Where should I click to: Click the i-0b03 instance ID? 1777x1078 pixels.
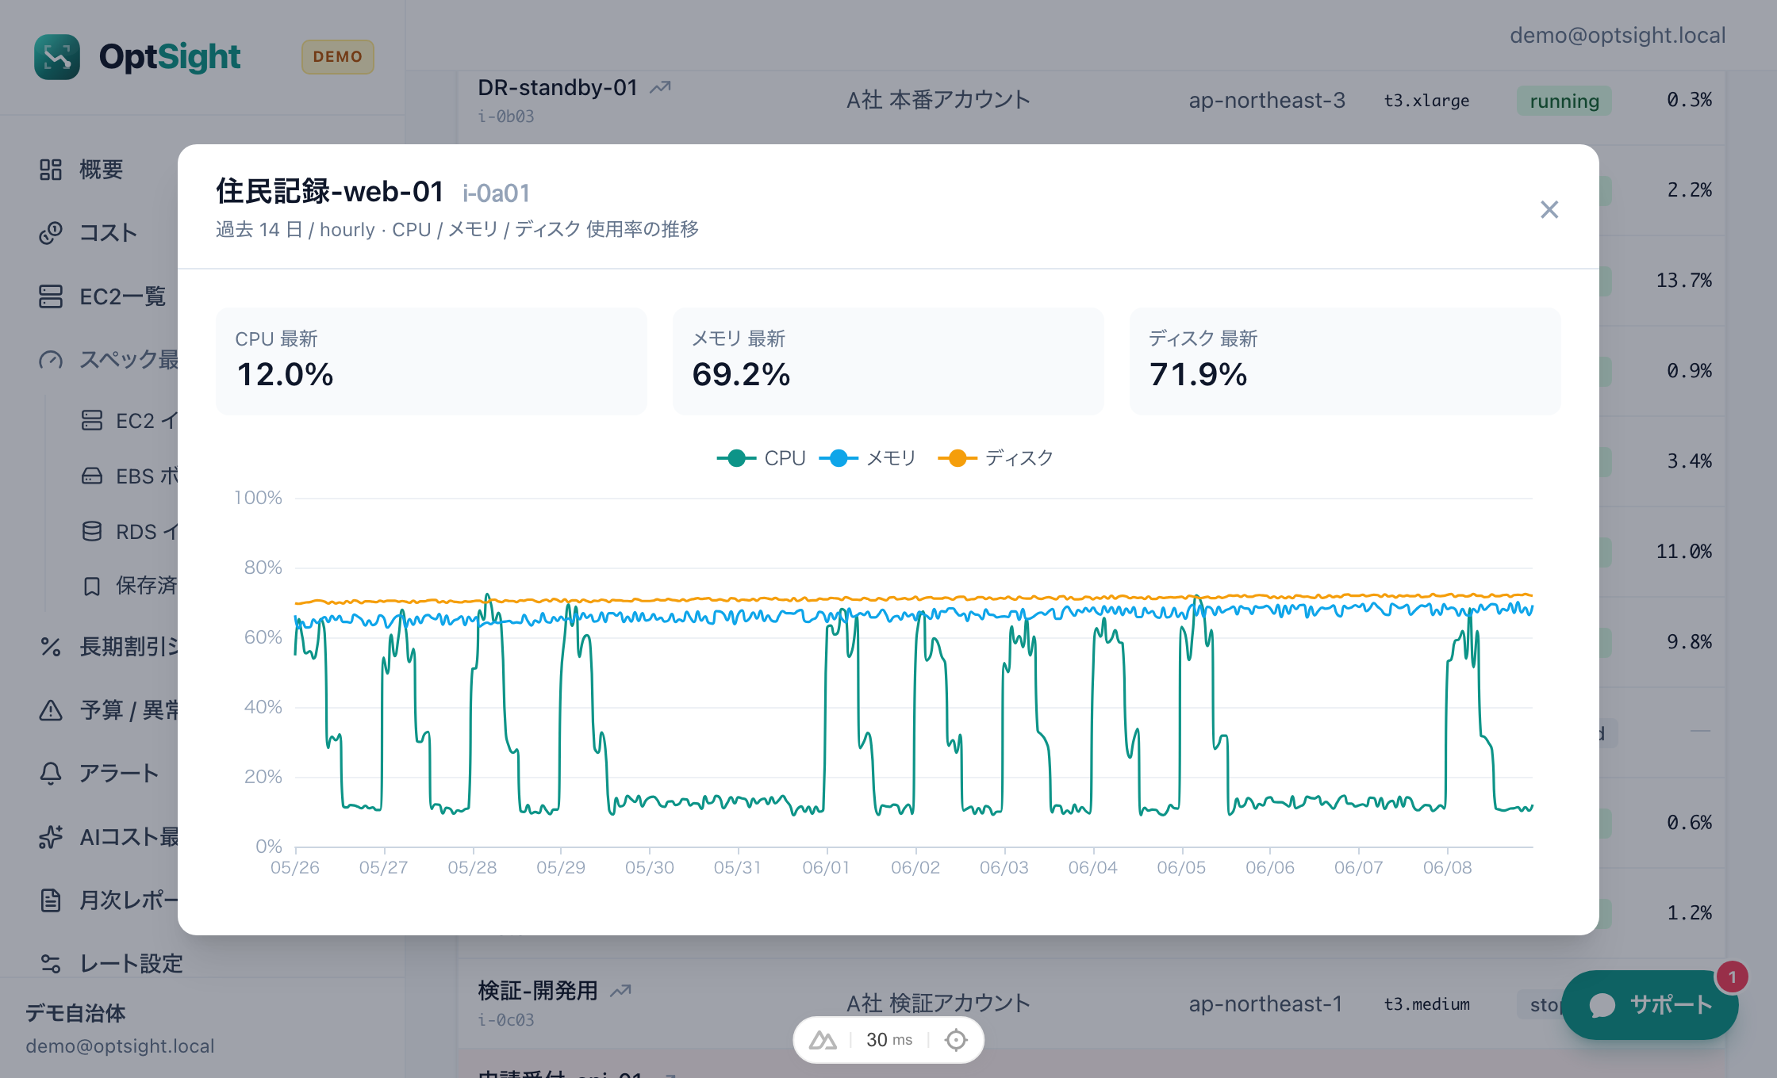506,117
